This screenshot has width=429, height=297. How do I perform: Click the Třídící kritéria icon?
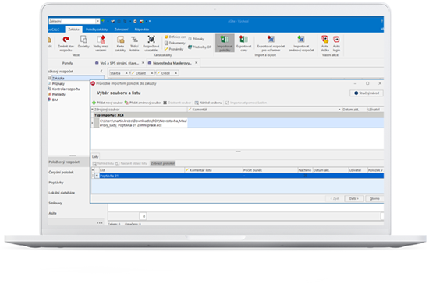pos(134,43)
